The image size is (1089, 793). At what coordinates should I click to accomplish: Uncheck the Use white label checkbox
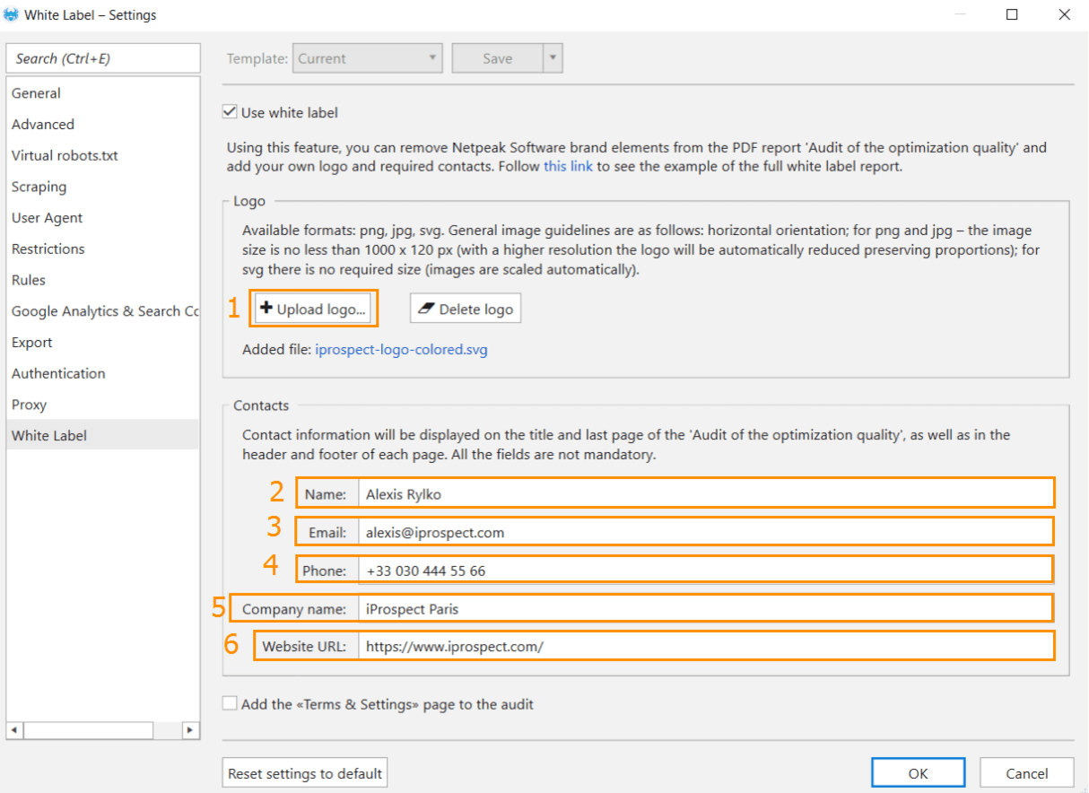(x=230, y=112)
